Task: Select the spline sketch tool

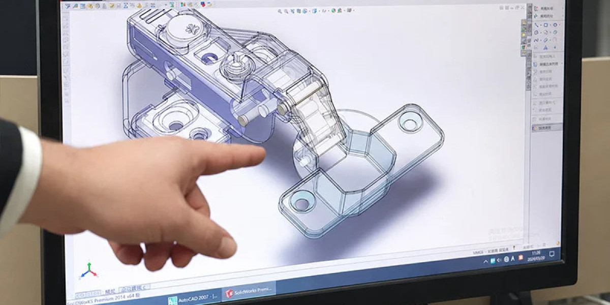Action: point(536,41)
